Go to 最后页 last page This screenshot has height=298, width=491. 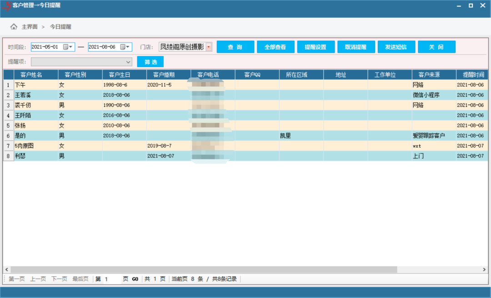tap(80, 279)
